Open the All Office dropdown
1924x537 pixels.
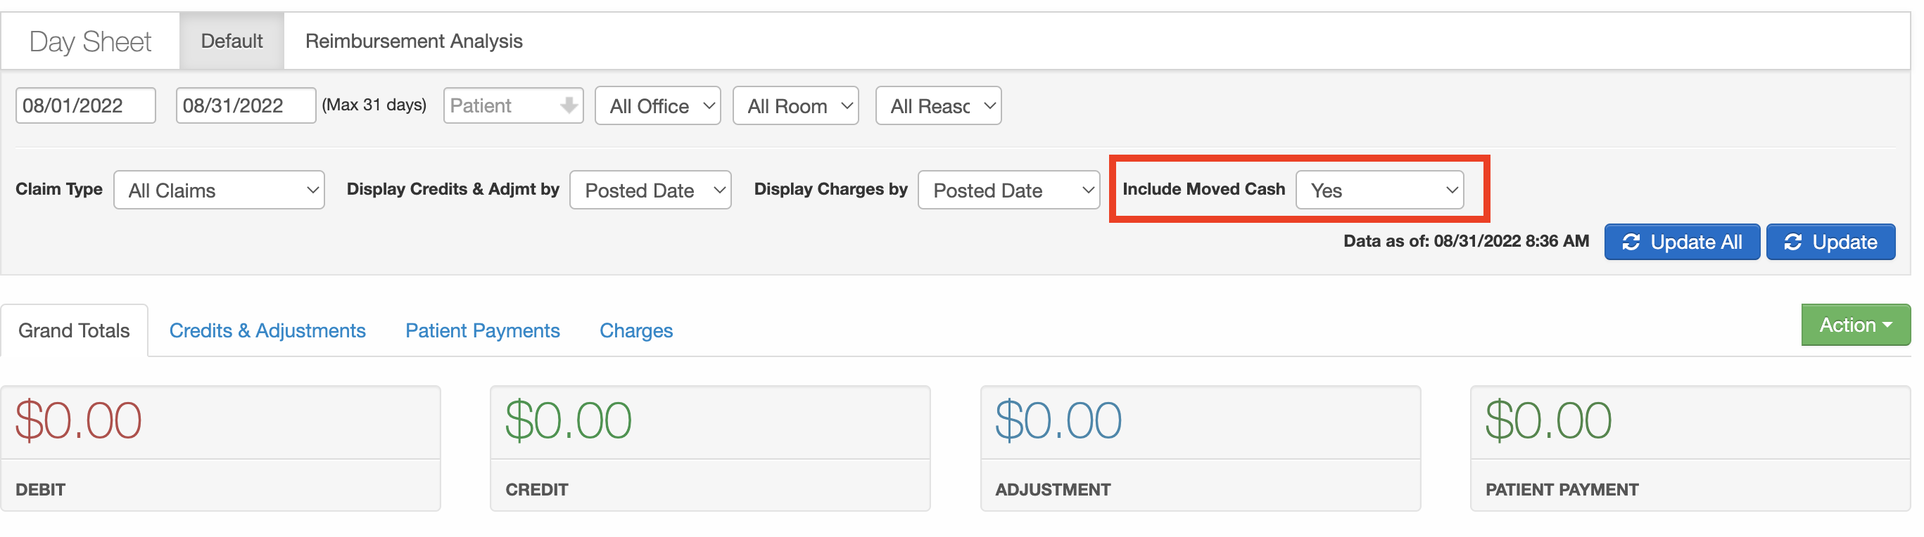point(657,106)
